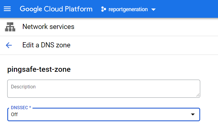Click the project hexagon dots icon
Image resolution: width=218 pixels, height=127 pixels.
104,9
